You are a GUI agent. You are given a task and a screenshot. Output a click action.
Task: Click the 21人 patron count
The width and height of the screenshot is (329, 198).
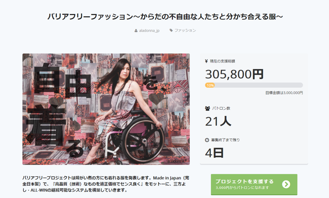coord(218,121)
